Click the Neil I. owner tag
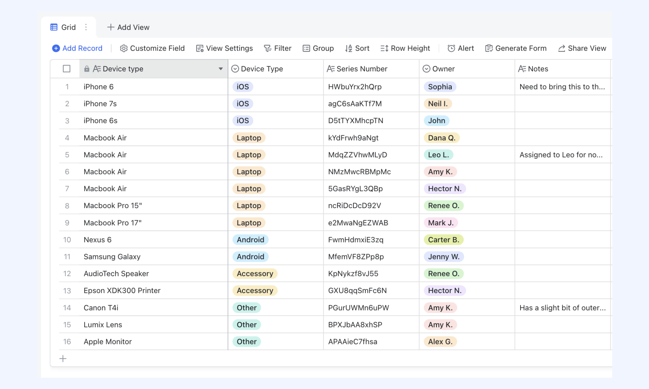The height and width of the screenshot is (389, 649). point(438,104)
